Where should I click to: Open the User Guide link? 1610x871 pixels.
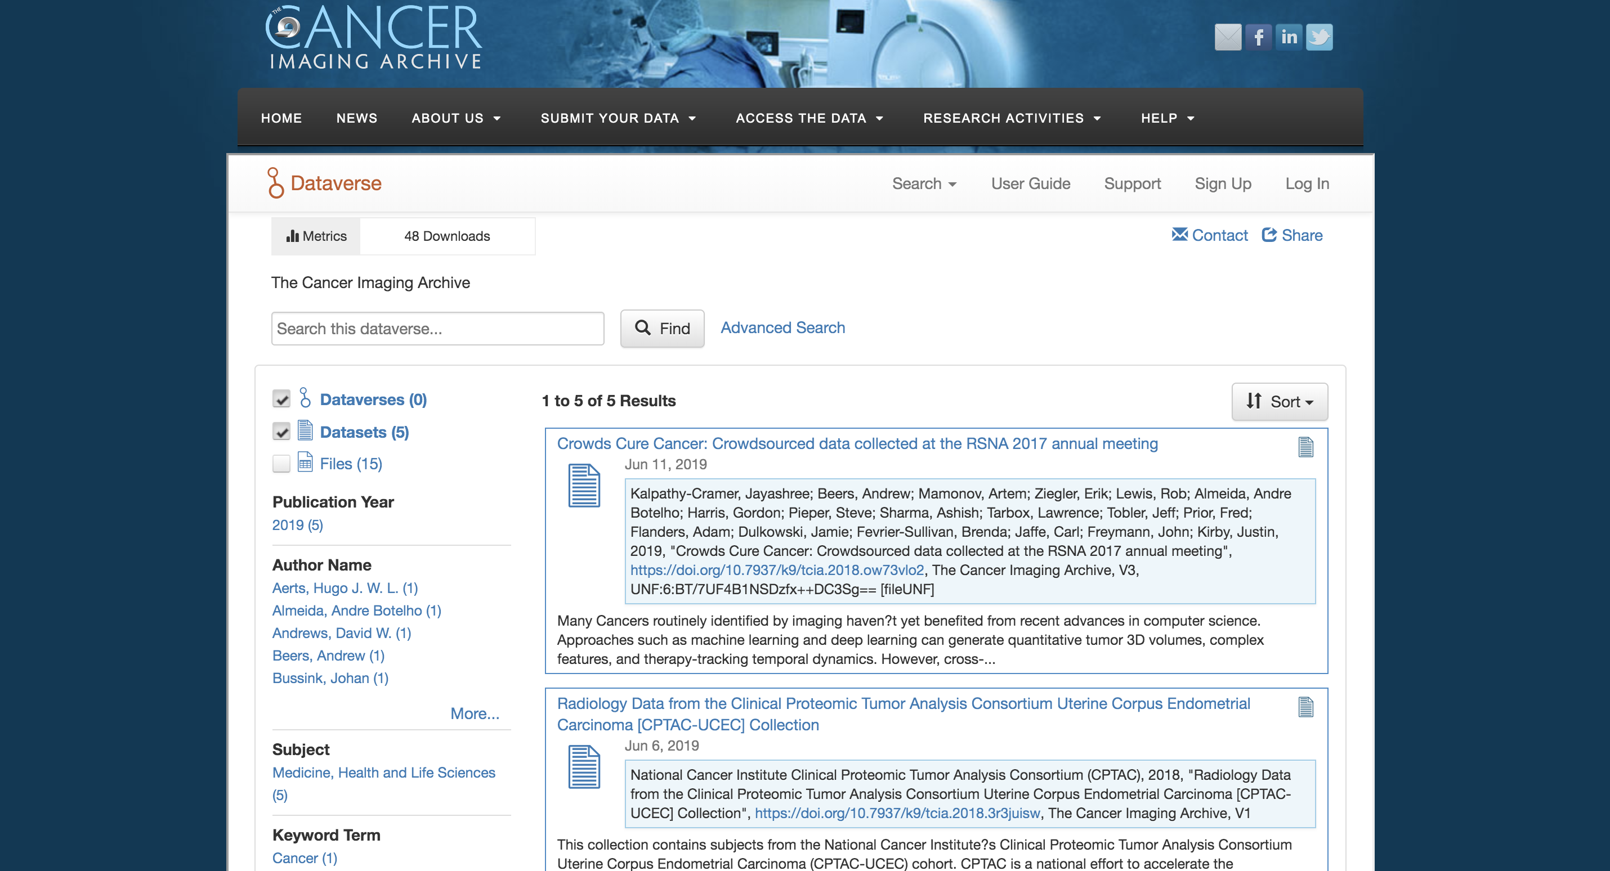(x=1031, y=183)
